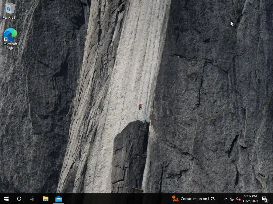
Task: Select the Microsoft Edge desktop shortcut
Action: click(x=10, y=39)
